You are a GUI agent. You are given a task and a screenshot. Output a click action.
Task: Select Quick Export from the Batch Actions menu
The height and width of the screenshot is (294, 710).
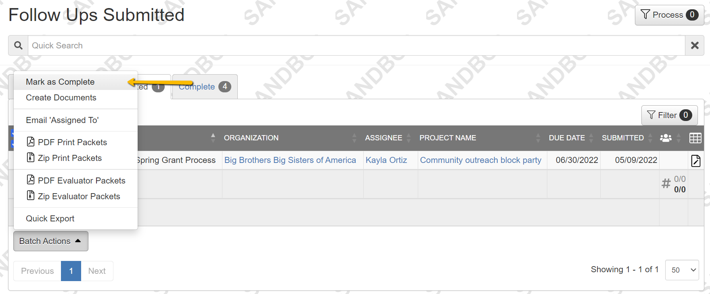[x=50, y=218]
